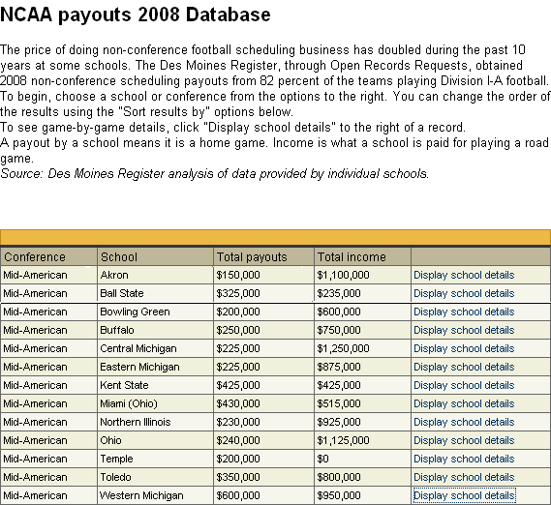
Task: Click Miami (Ohio)'s $515,000 income value
Action: pos(339,403)
